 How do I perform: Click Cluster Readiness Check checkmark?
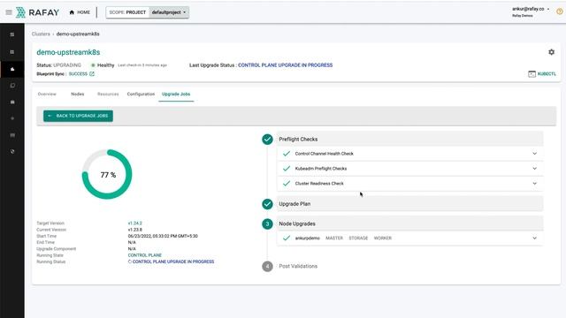click(287, 184)
